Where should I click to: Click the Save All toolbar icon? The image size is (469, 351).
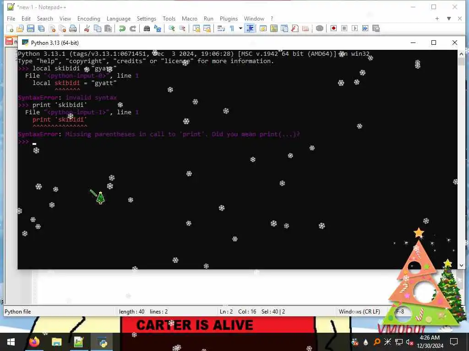[x=41, y=29]
